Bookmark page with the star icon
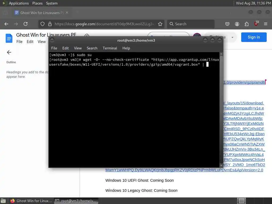This screenshot has width=272, height=204. click(x=160, y=24)
